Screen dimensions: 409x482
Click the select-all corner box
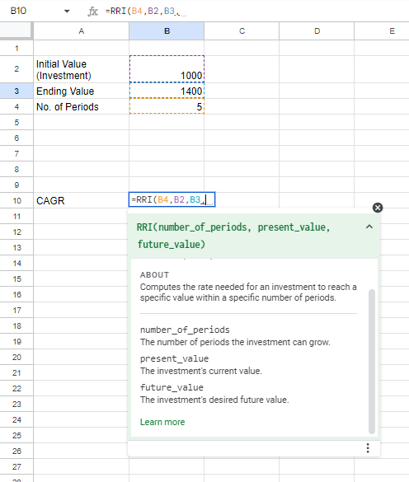tap(16, 31)
